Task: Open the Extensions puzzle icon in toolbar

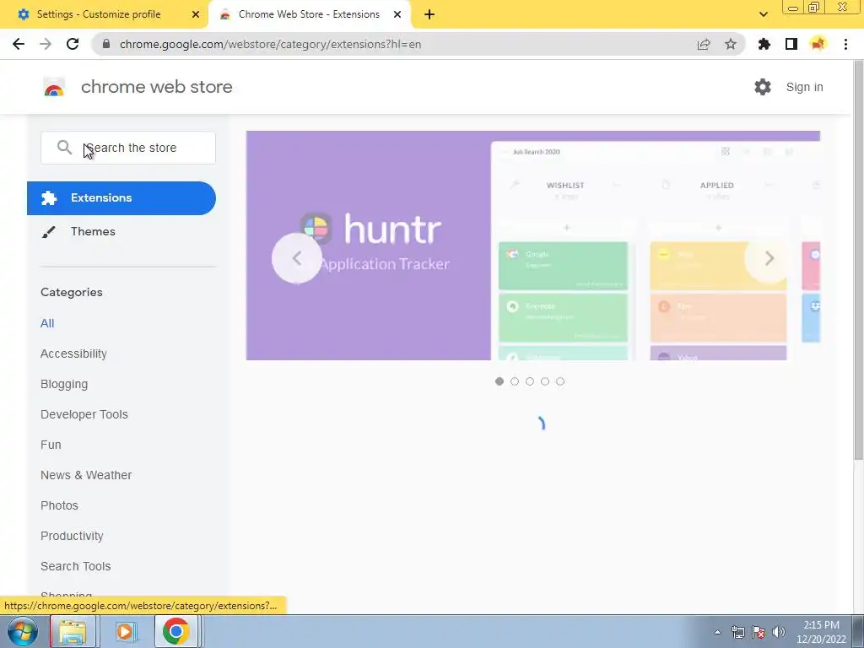Action: pos(764,44)
